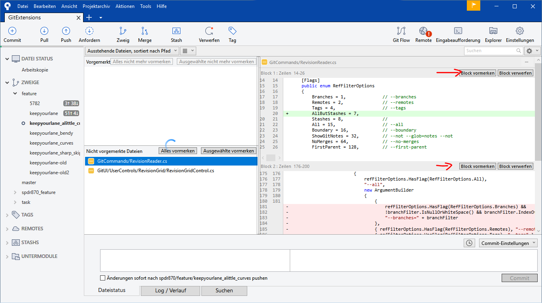The image size is (542, 303).
Task: Open the Aktionen menu
Action: pos(125,6)
